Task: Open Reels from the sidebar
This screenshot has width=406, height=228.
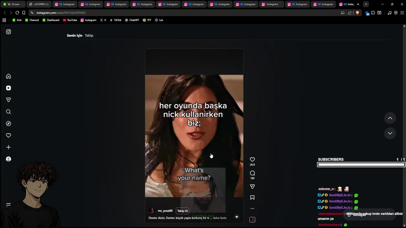Action: (9, 88)
